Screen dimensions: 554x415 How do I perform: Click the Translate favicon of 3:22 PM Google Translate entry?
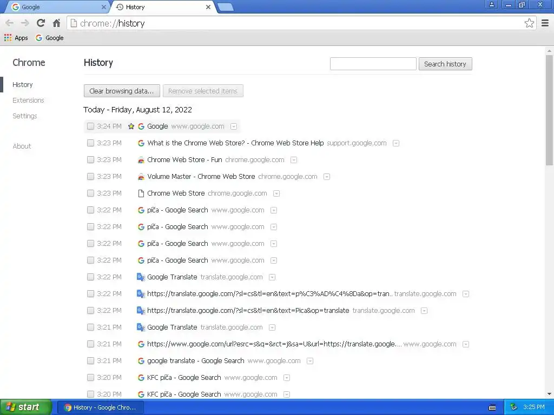tap(141, 277)
